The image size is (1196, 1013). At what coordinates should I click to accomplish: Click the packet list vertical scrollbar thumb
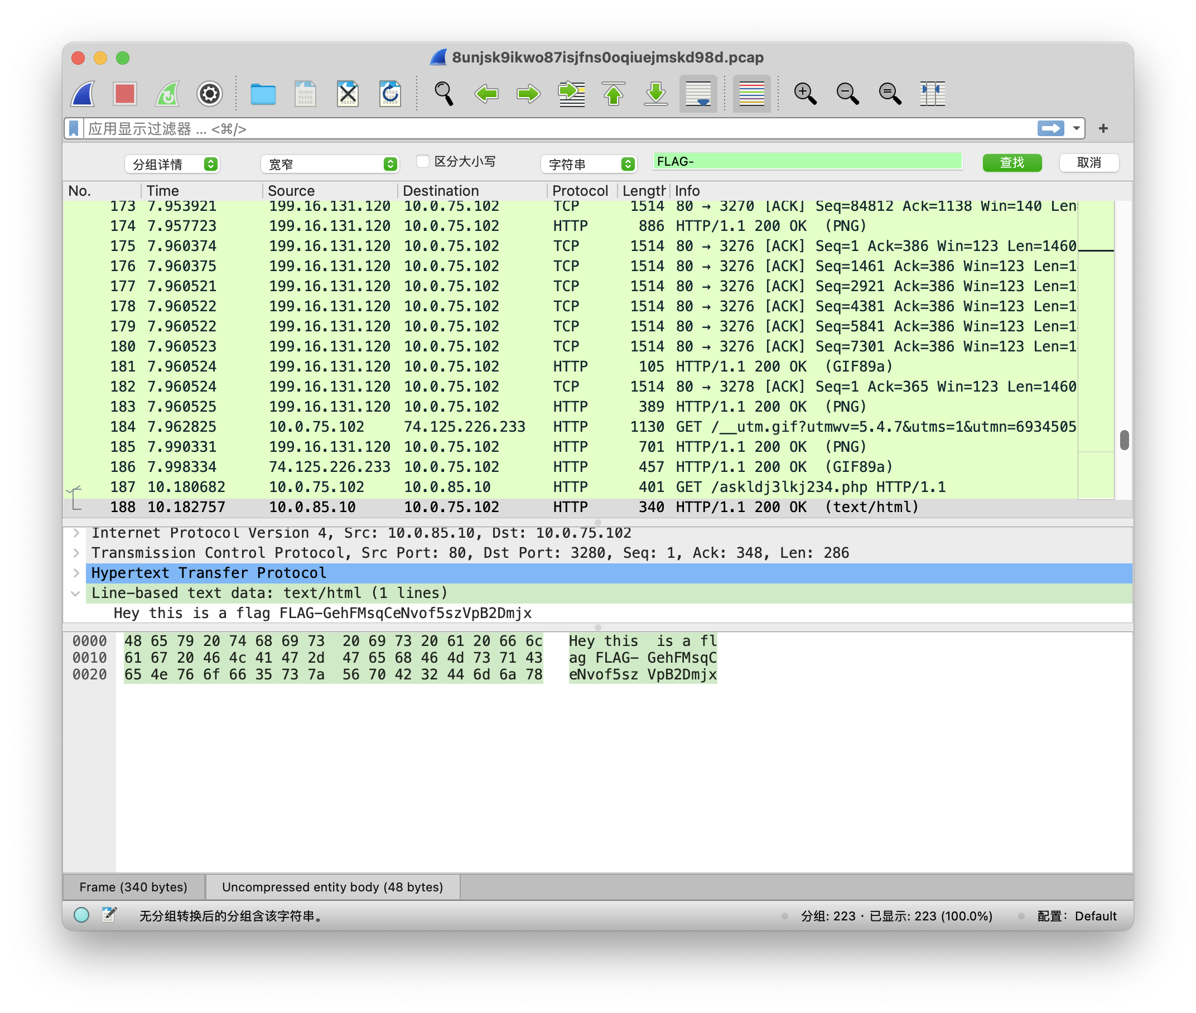(1124, 440)
